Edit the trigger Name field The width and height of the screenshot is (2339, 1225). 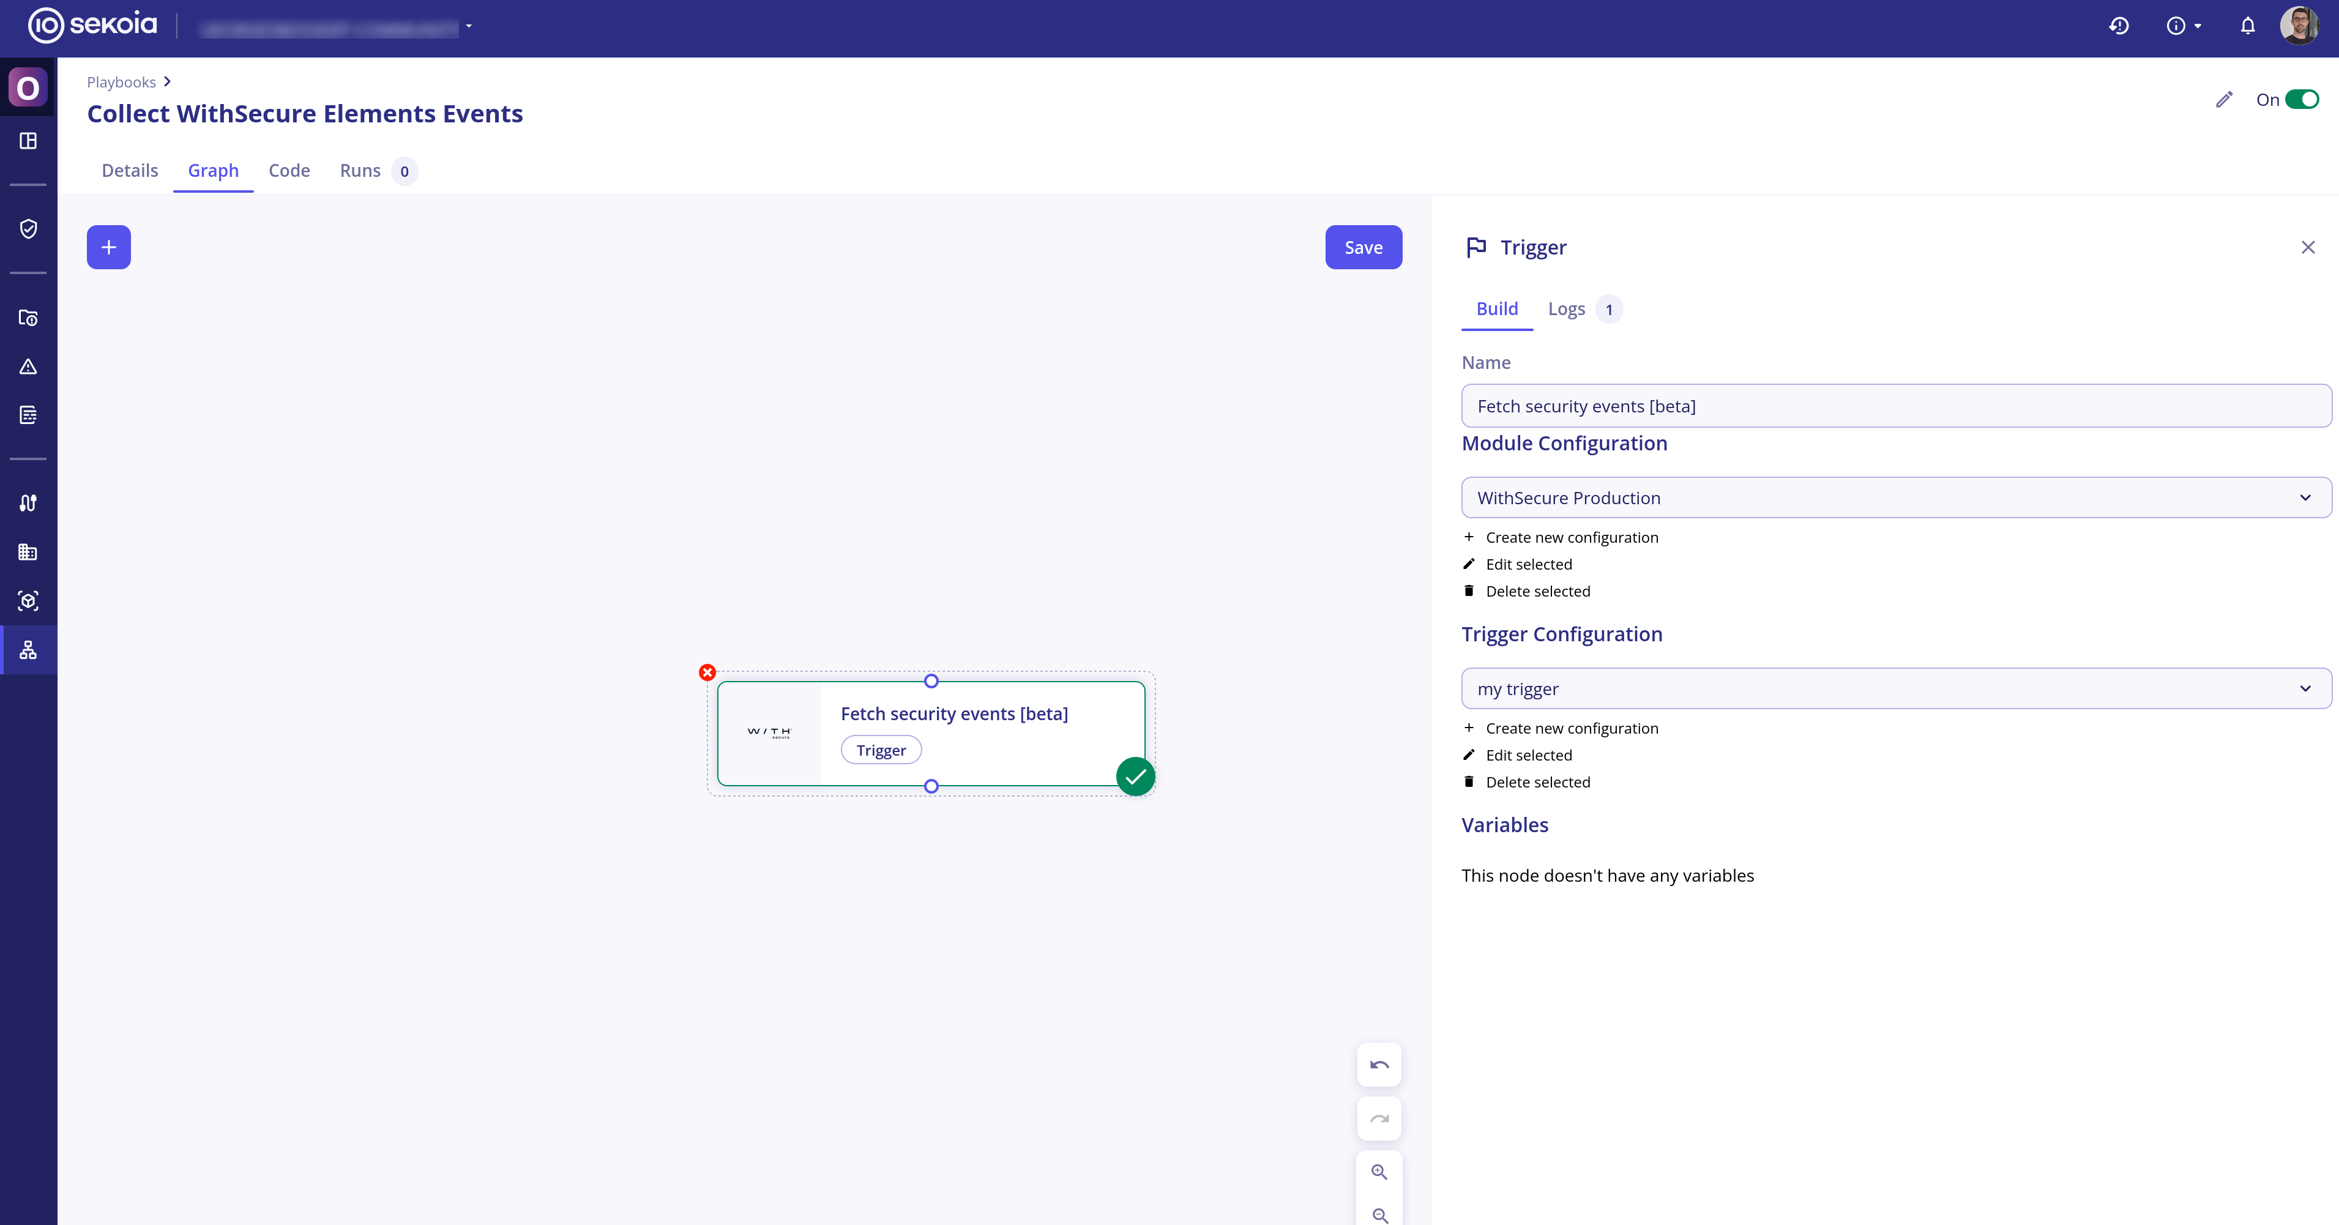(1896, 406)
